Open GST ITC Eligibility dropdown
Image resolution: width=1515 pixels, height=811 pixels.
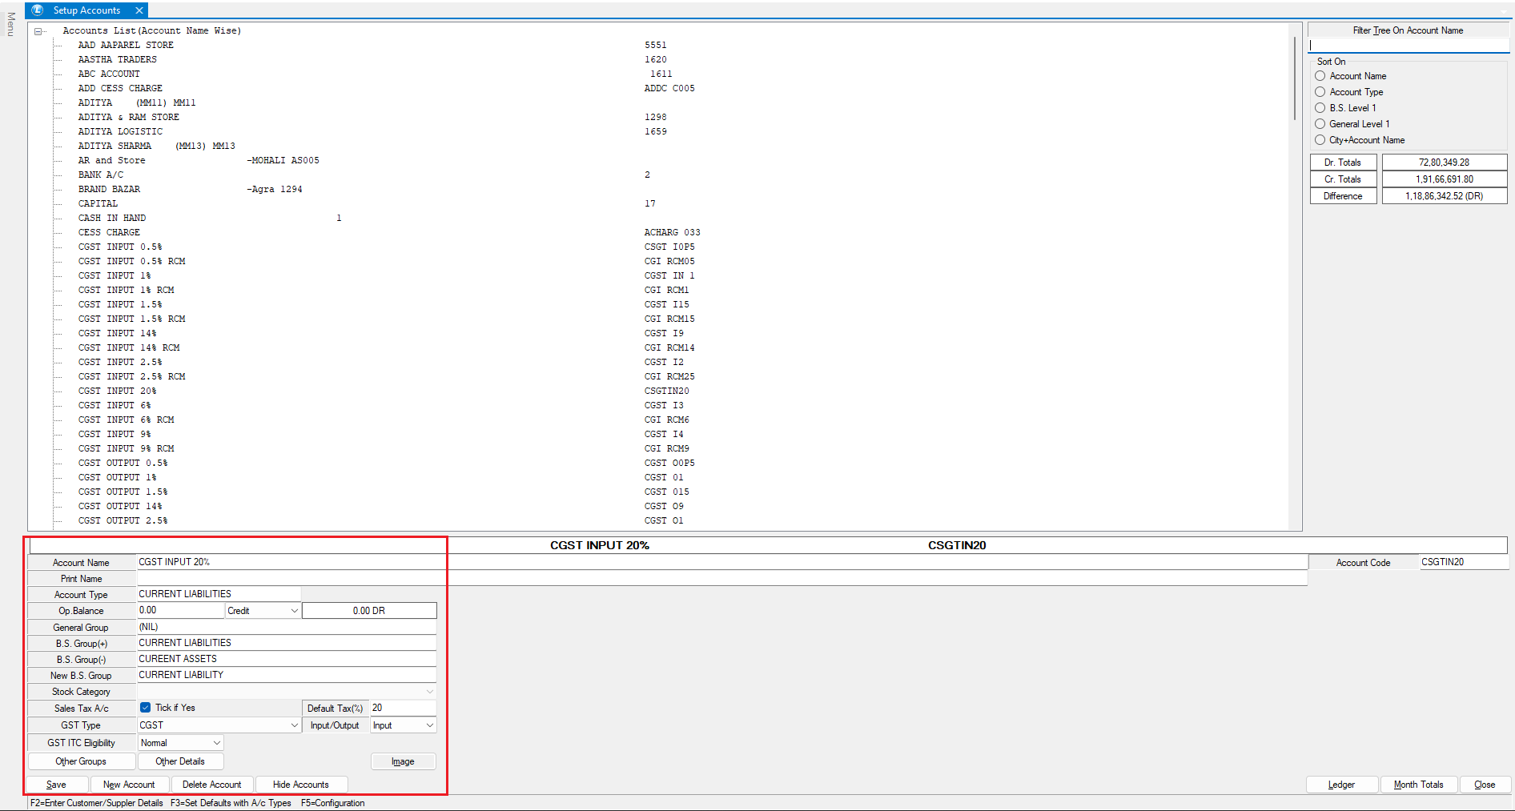click(216, 743)
